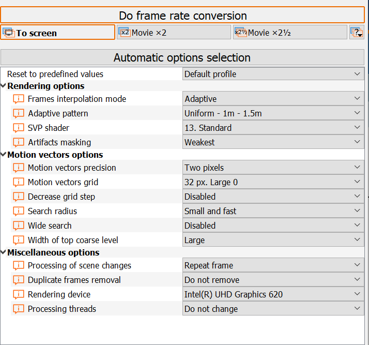Click info icon beside Motion vectors precision
The image size is (369, 345).
coord(19,168)
